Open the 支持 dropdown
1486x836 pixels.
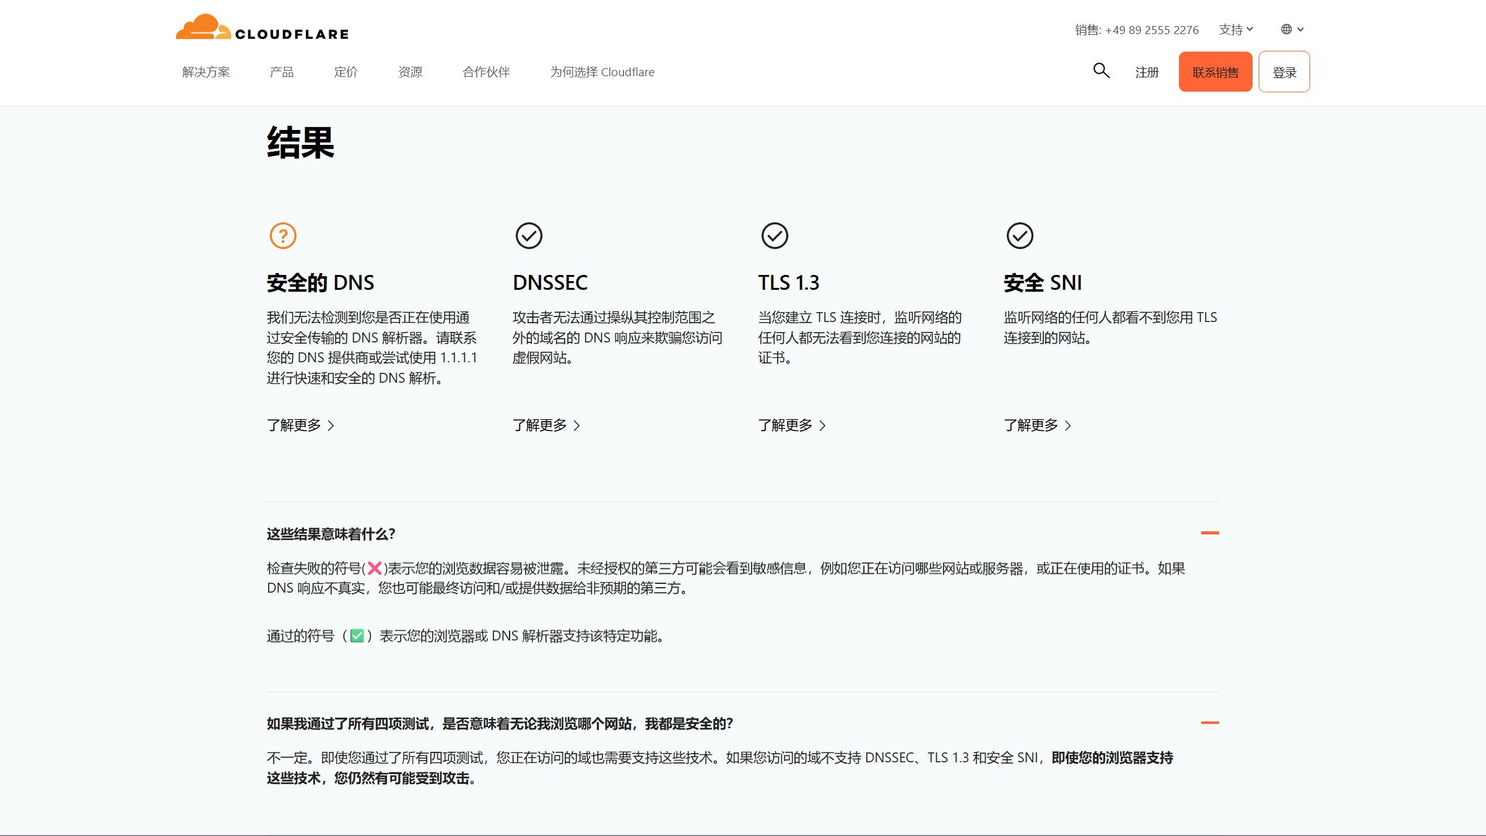coord(1236,29)
